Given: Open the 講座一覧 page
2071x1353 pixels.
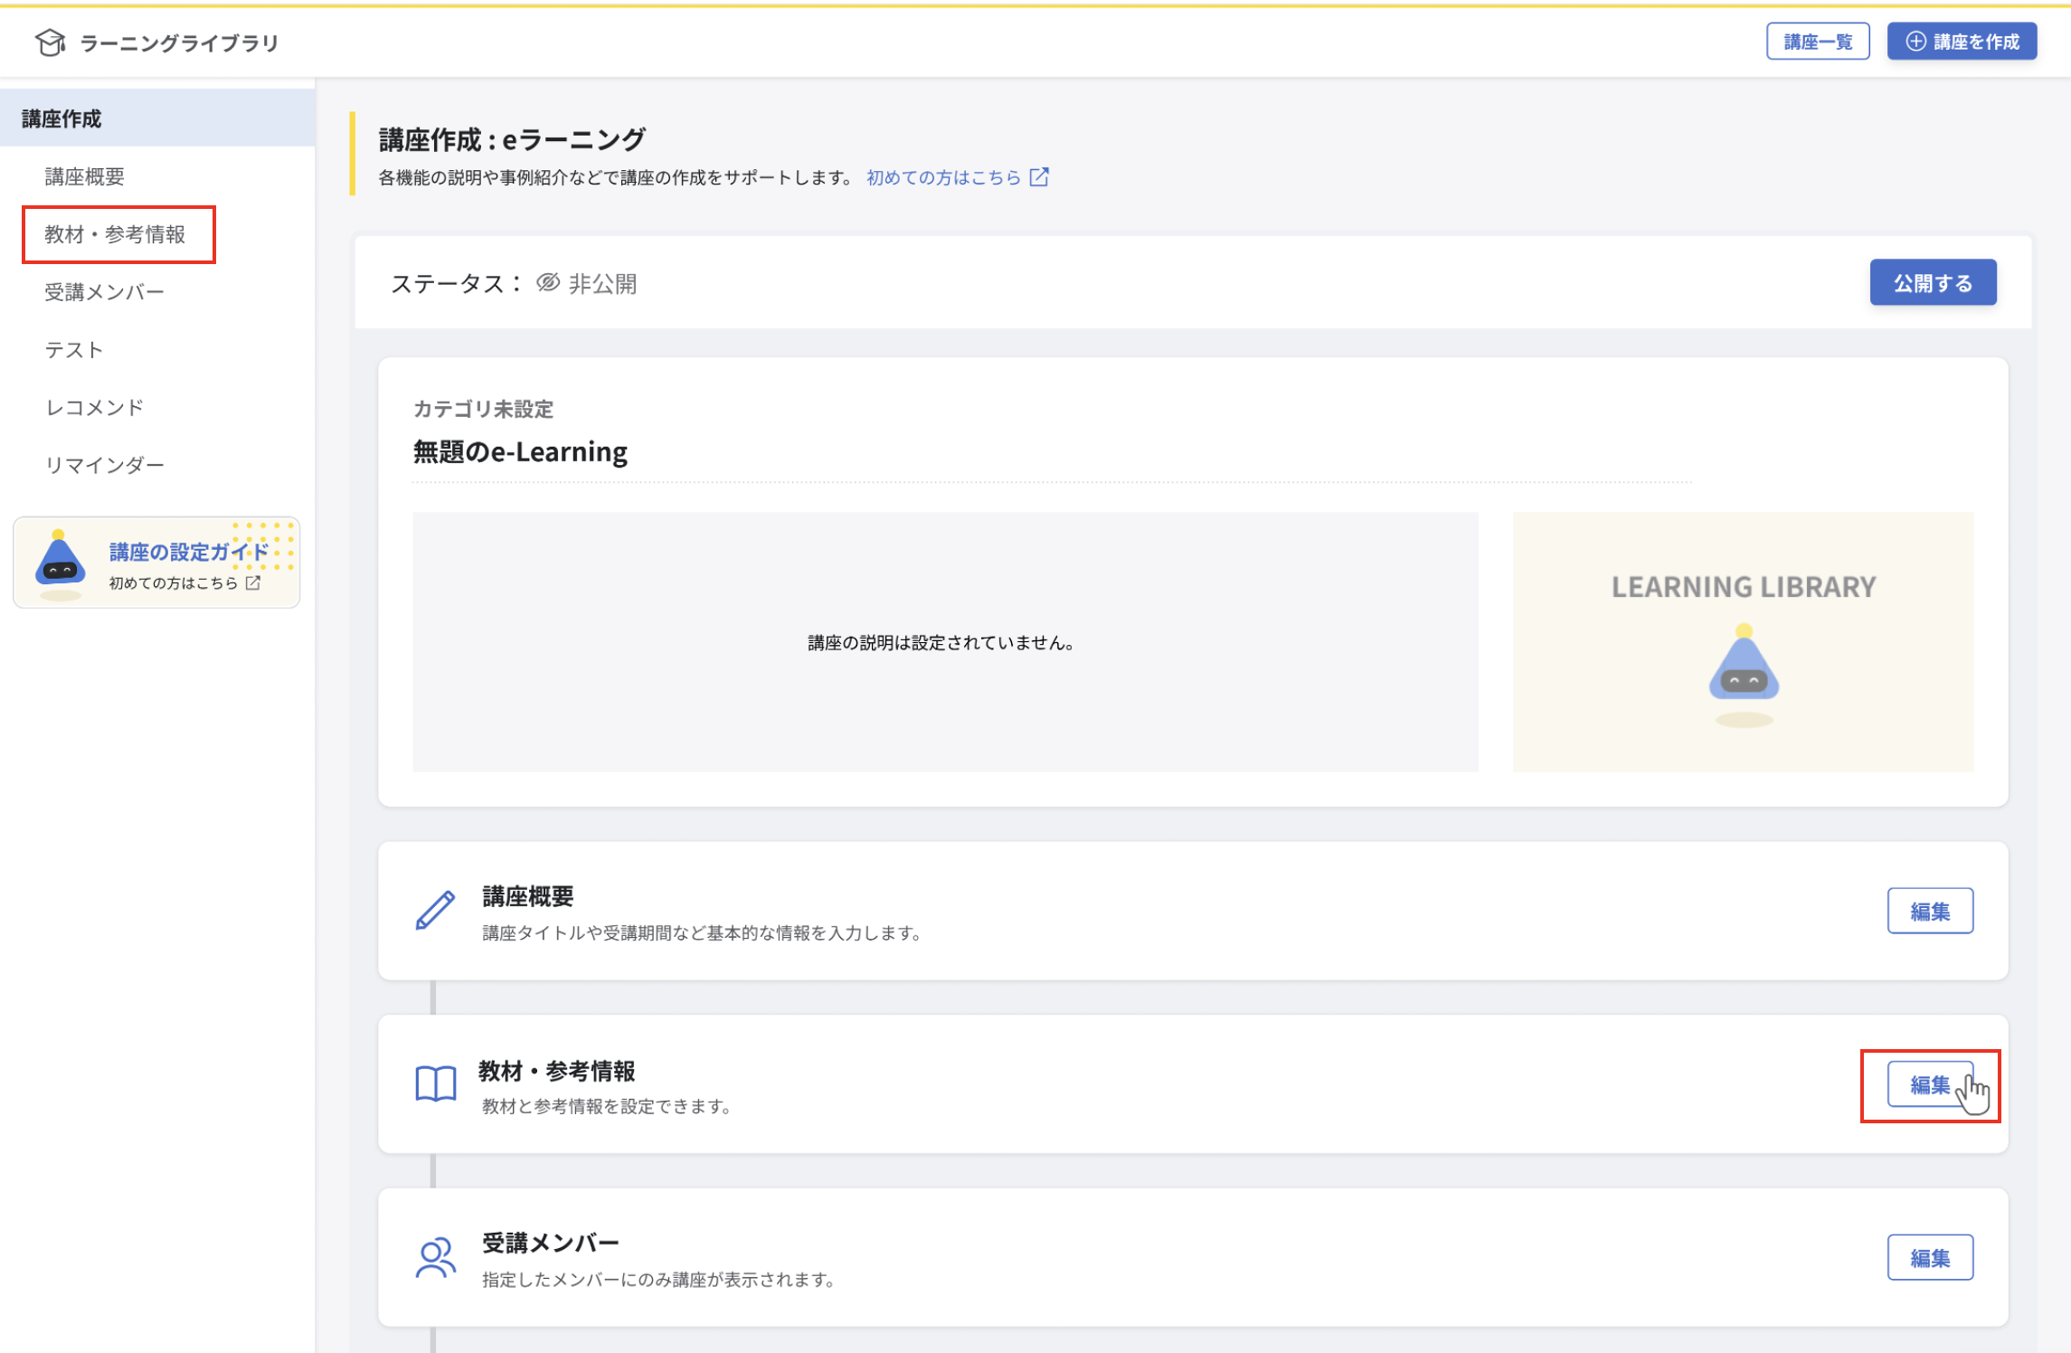Looking at the screenshot, I should click(x=1818, y=41).
